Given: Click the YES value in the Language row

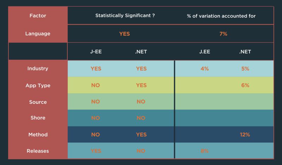Looking at the screenshot, I should point(124,34).
